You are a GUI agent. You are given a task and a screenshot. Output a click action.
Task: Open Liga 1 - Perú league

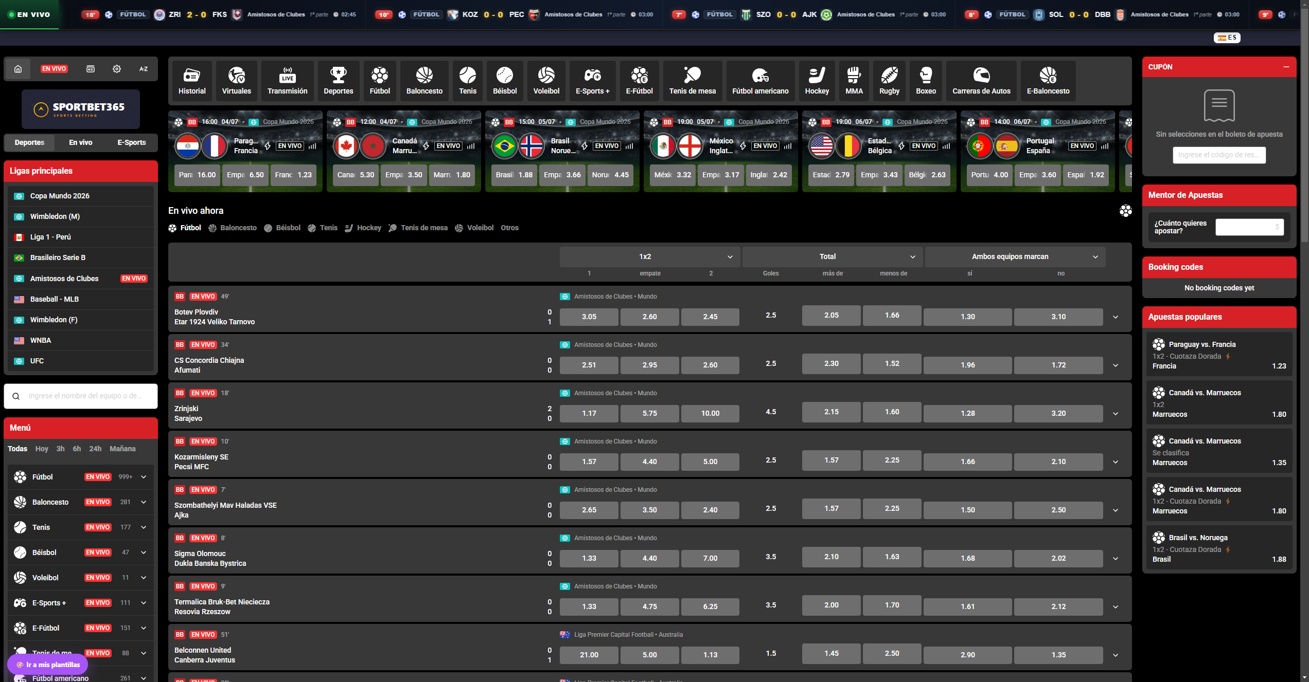click(x=81, y=237)
